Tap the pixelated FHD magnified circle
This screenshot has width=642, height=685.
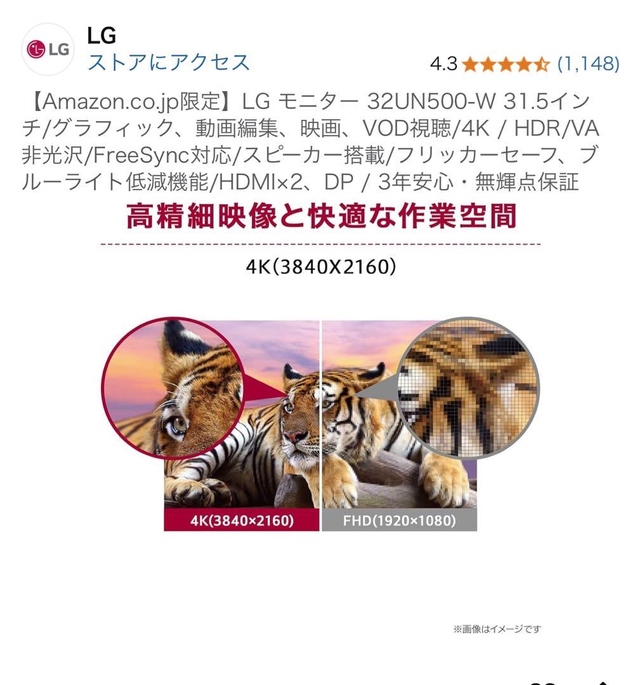tap(469, 388)
